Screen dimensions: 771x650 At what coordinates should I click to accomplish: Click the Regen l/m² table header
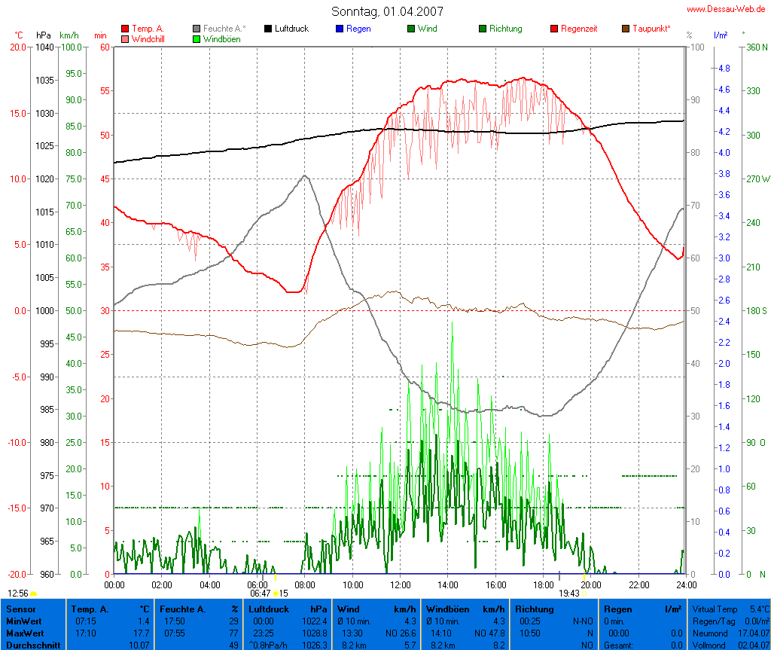click(x=643, y=609)
